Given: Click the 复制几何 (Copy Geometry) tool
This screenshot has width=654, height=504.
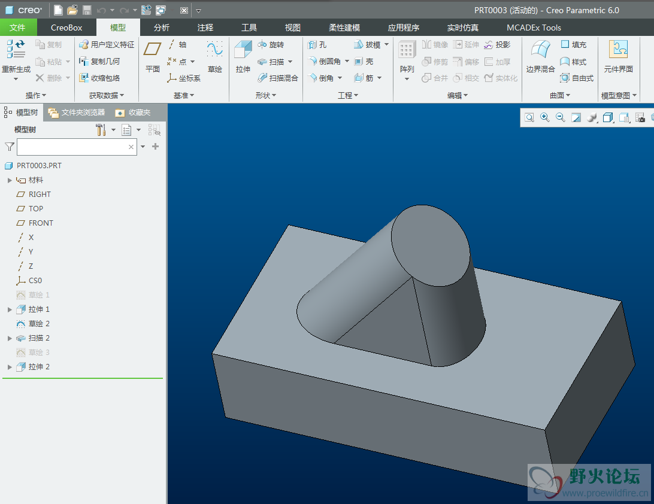Looking at the screenshot, I should (99, 62).
